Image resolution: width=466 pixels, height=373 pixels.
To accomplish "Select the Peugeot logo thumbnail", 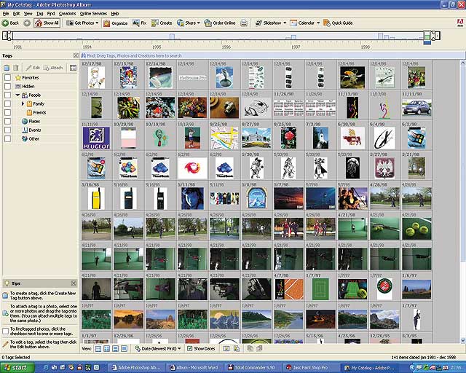I will pos(96,138).
